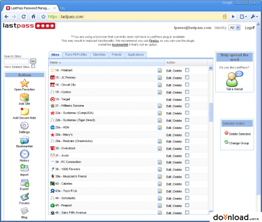Switch to the Sites tab
This screenshot has width=262, height=222.
click(x=55, y=55)
